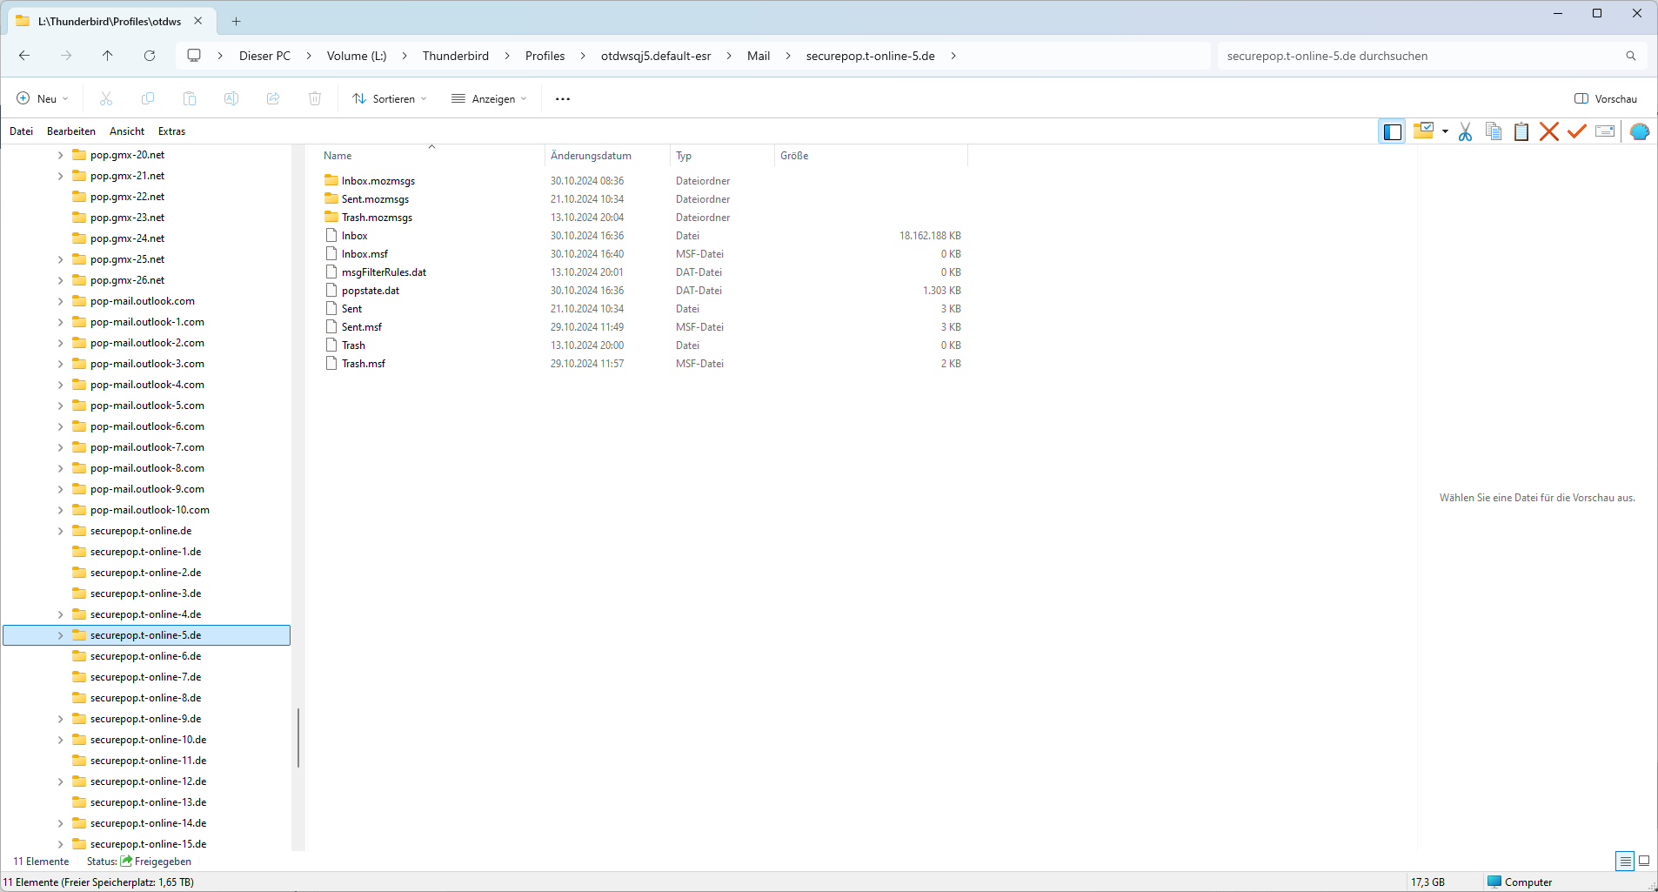Click the blue scissors cut icon
The image size is (1658, 892).
1465,131
